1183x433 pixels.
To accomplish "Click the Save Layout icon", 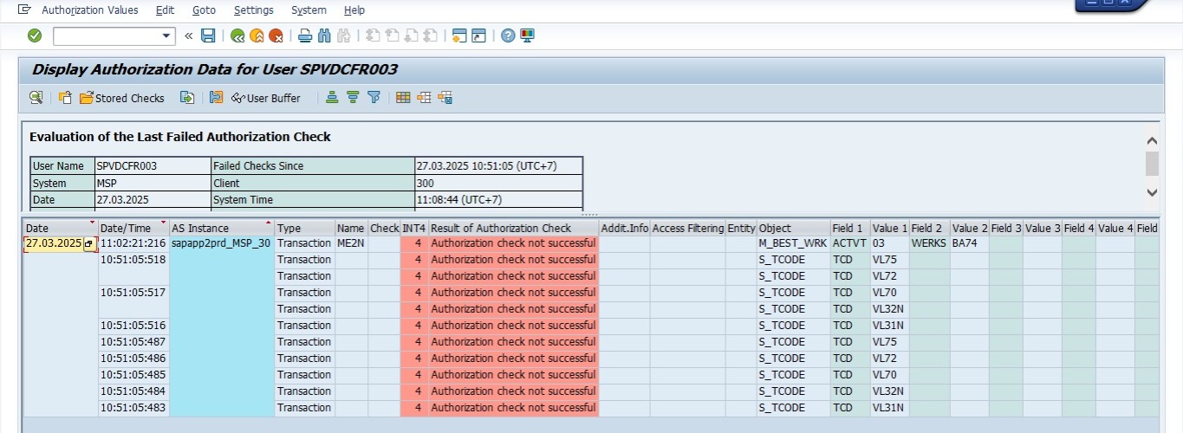I will tap(445, 98).
